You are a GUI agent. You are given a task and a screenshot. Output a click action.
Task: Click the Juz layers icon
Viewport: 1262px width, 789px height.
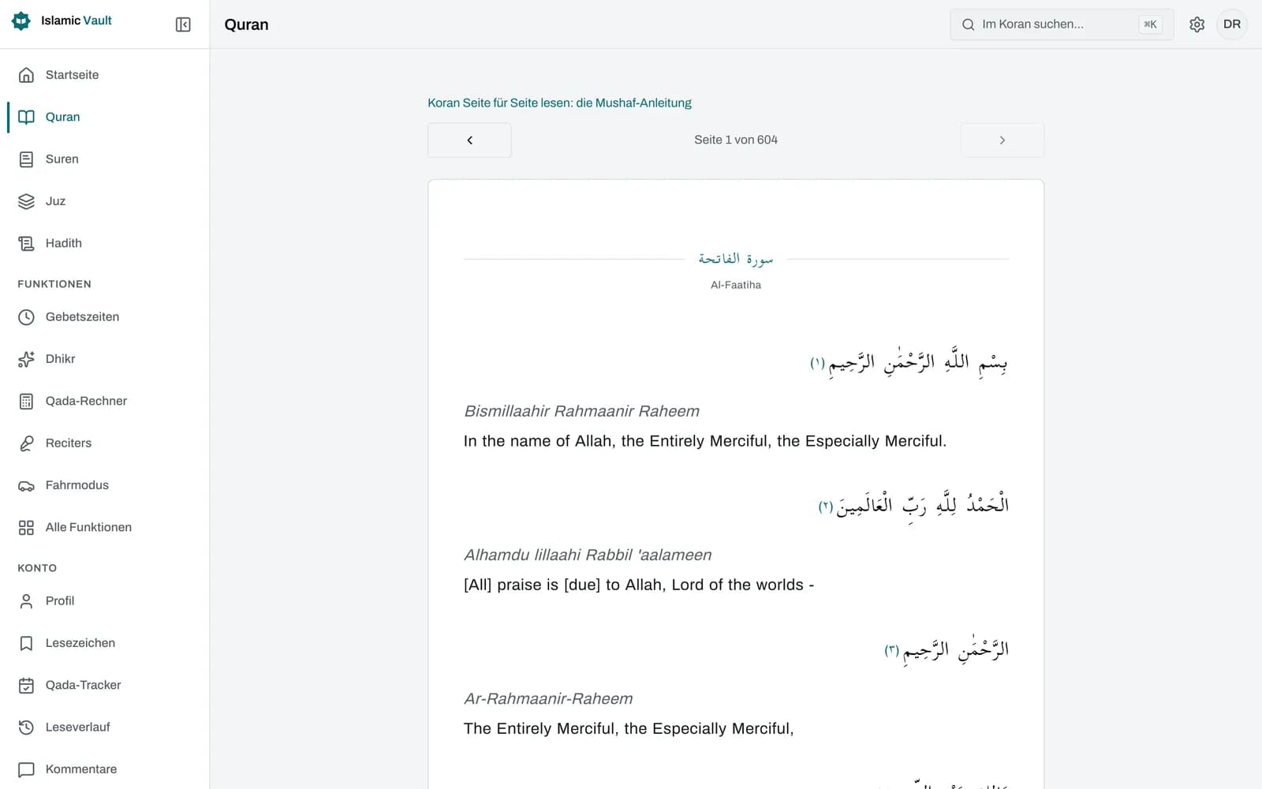click(26, 201)
